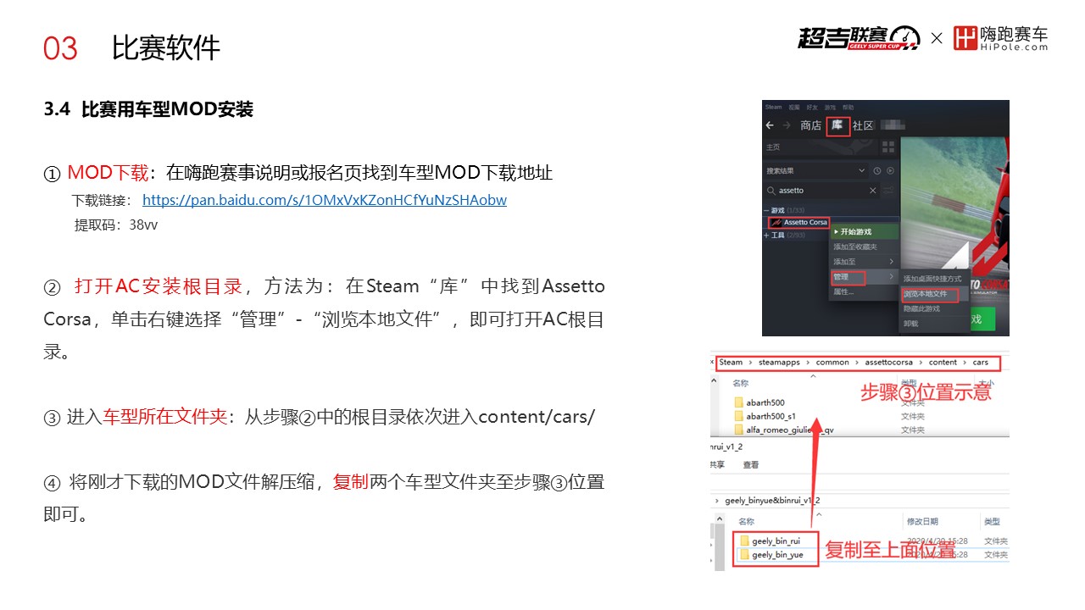Click steamapps in the address path
Image resolution: width=1085 pixels, height=610 pixels.
[779, 363]
